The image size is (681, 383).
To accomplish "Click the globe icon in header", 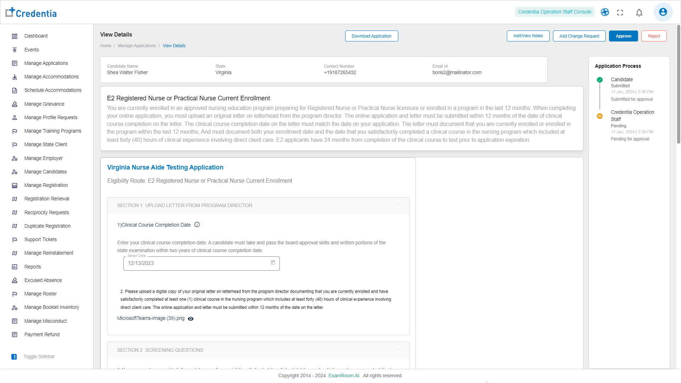I will (x=605, y=12).
